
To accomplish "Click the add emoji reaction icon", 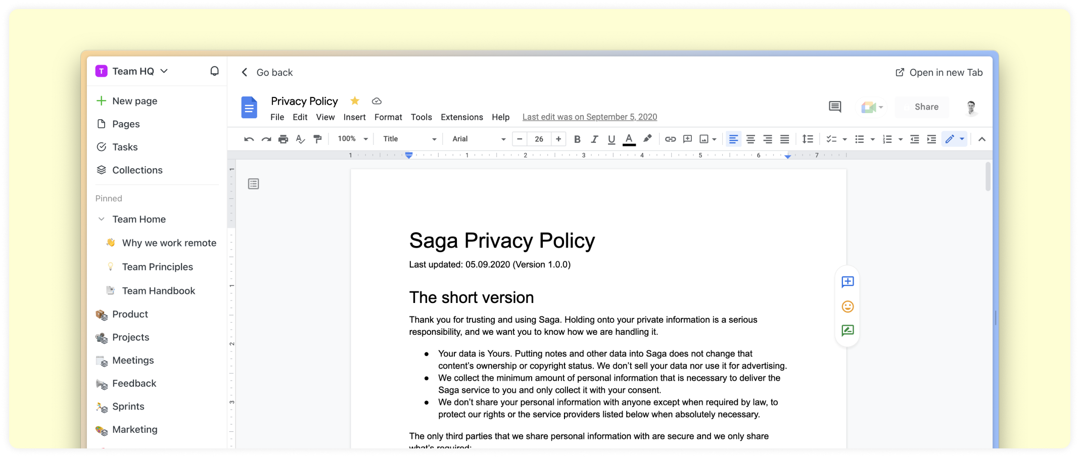I will [x=848, y=307].
